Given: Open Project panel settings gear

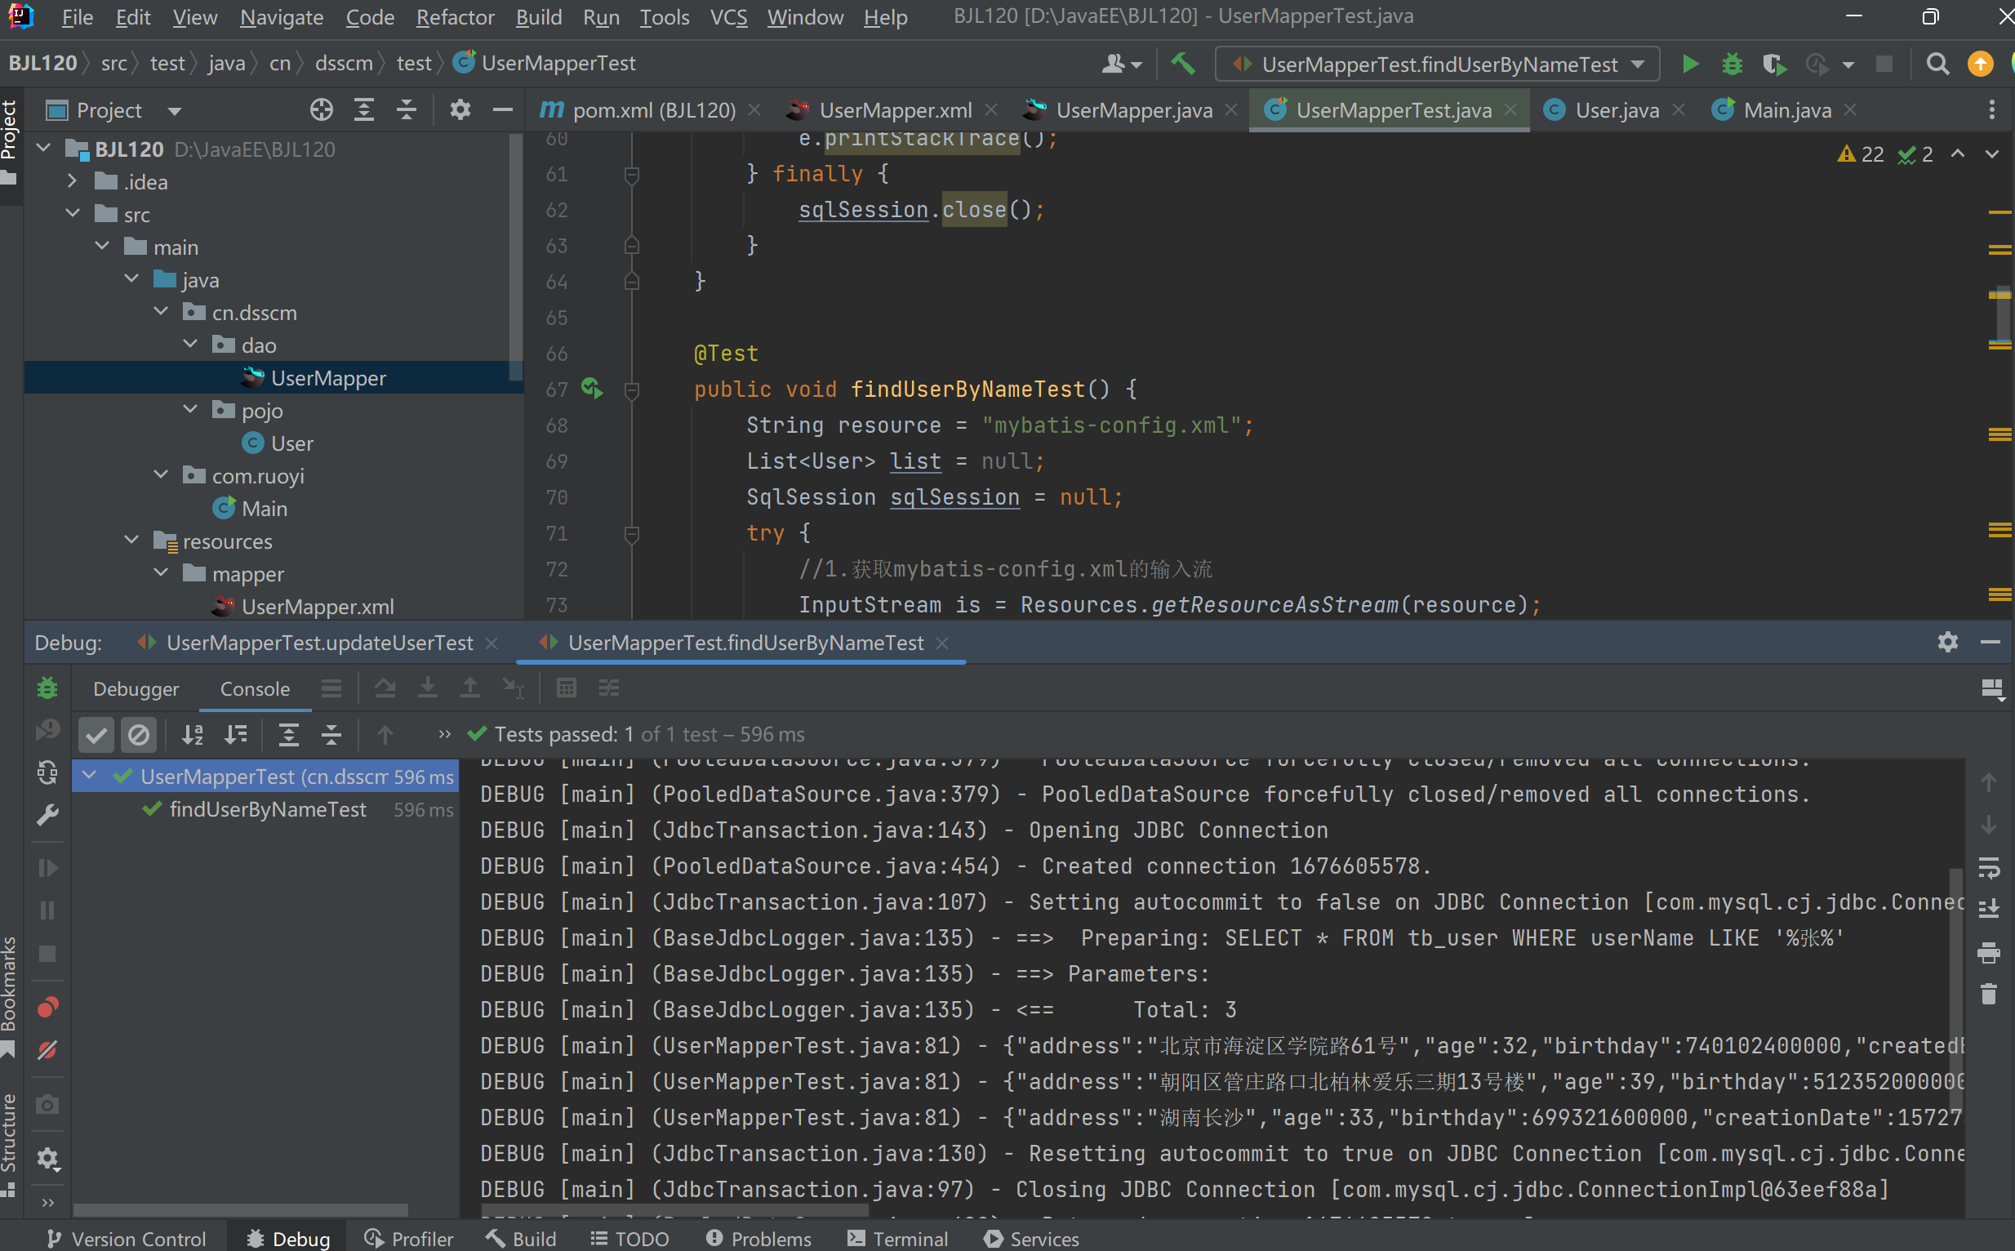Looking at the screenshot, I should coord(460,109).
